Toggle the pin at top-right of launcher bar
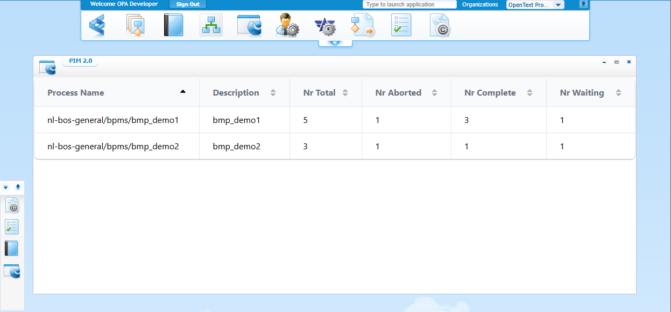 (583, 4)
